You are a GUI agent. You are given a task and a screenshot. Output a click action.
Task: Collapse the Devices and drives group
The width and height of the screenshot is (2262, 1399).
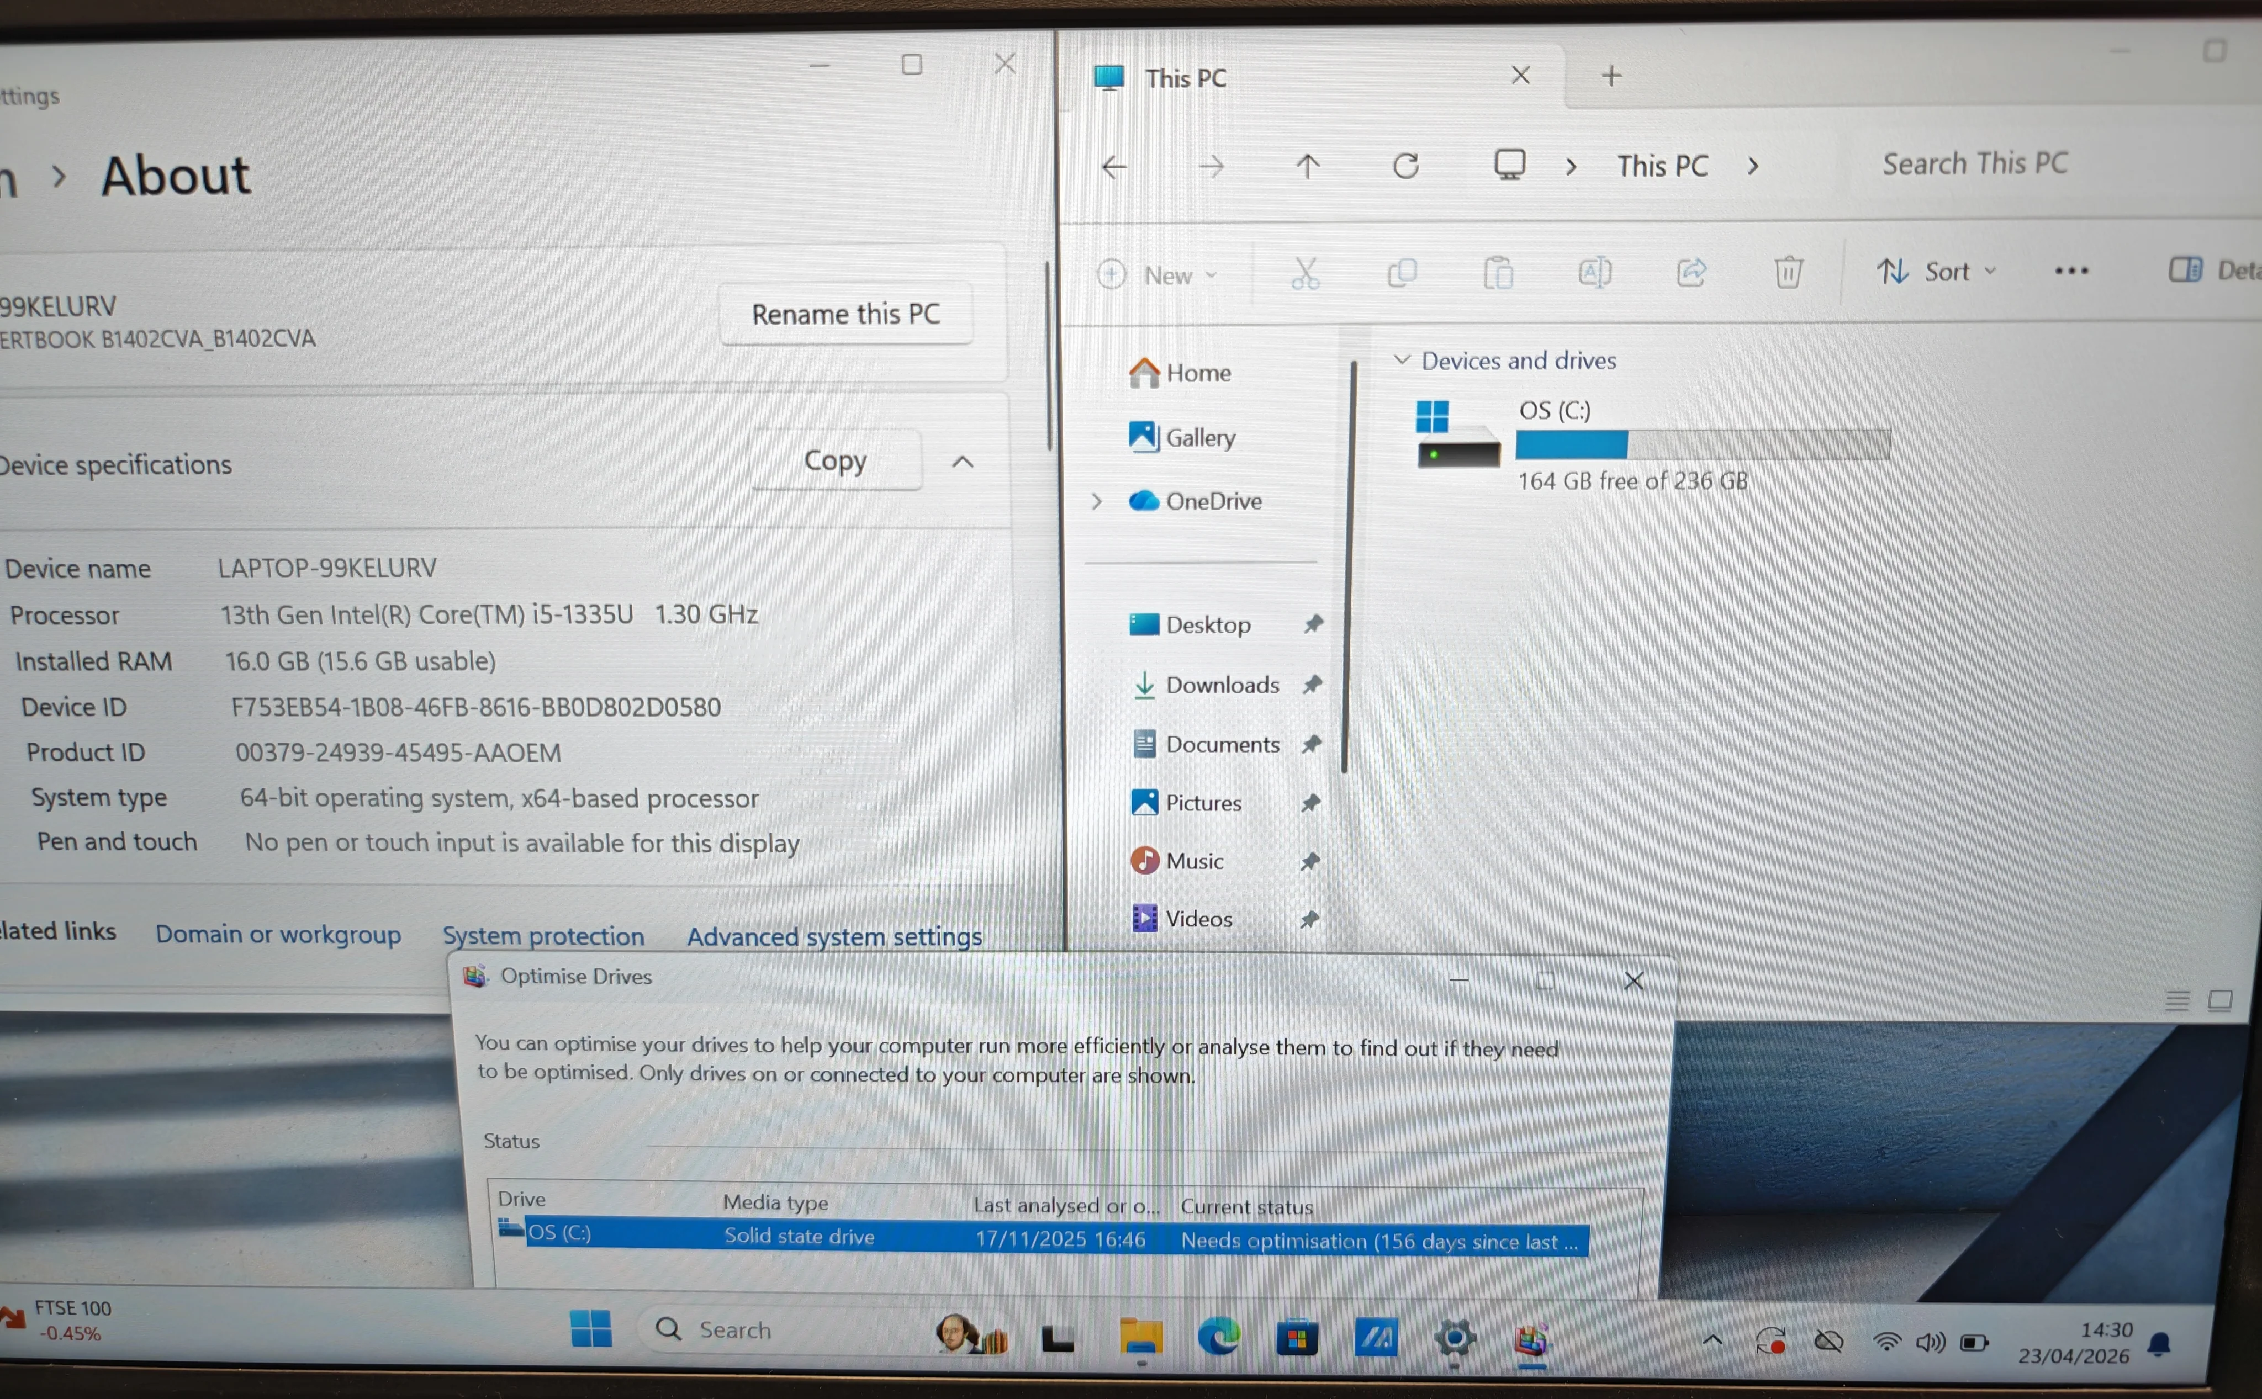click(x=1402, y=359)
